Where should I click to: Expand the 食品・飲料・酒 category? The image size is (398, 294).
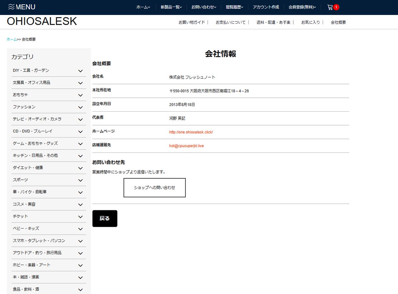coord(49,289)
